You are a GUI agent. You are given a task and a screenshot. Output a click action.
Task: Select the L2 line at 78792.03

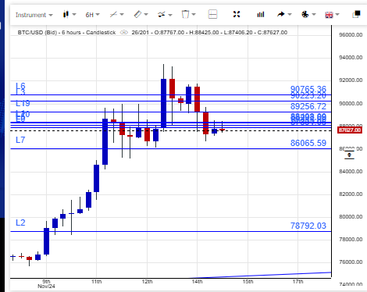[171, 231]
